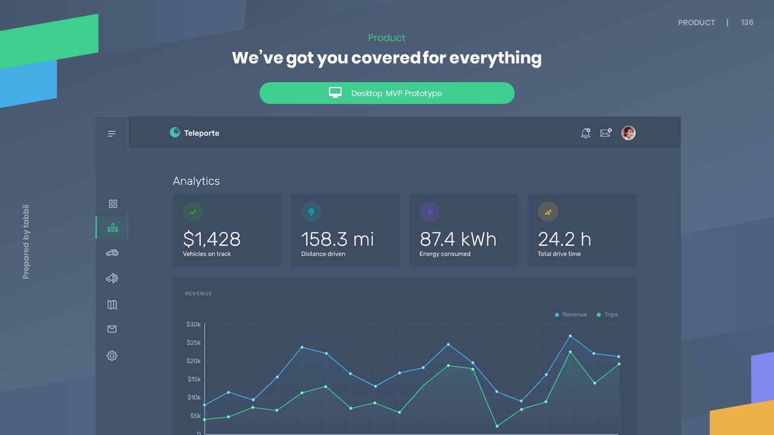This screenshot has width=774, height=435.
Task: Click the green Product subtitle
Action: click(387, 38)
